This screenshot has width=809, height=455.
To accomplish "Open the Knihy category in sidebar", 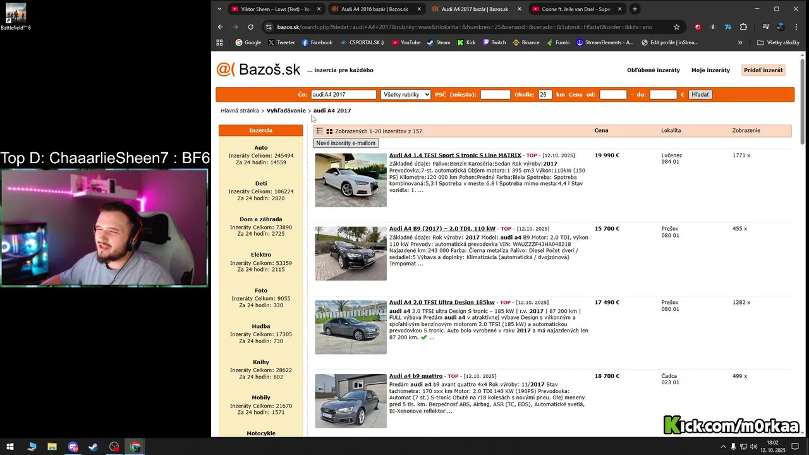I will 261,362.
